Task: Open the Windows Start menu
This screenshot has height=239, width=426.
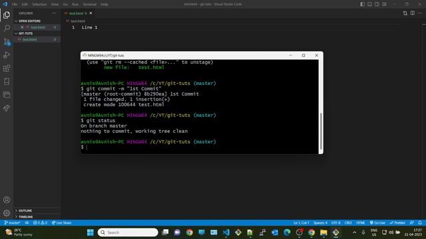Action: (91, 232)
